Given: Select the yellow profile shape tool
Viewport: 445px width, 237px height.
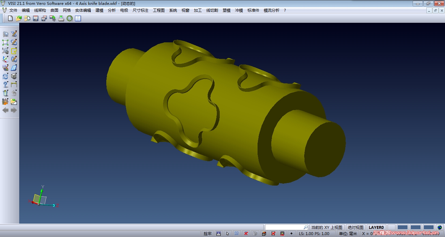Looking at the screenshot, I should point(14,51).
